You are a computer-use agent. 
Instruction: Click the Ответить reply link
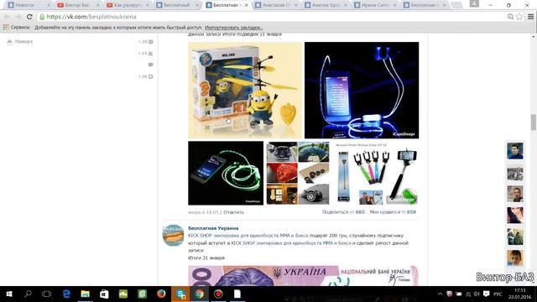pyautogui.click(x=233, y=212)
